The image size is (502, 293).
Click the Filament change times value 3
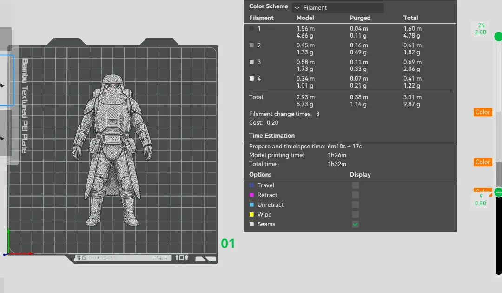pyautogui.click(x=317, y=114)
